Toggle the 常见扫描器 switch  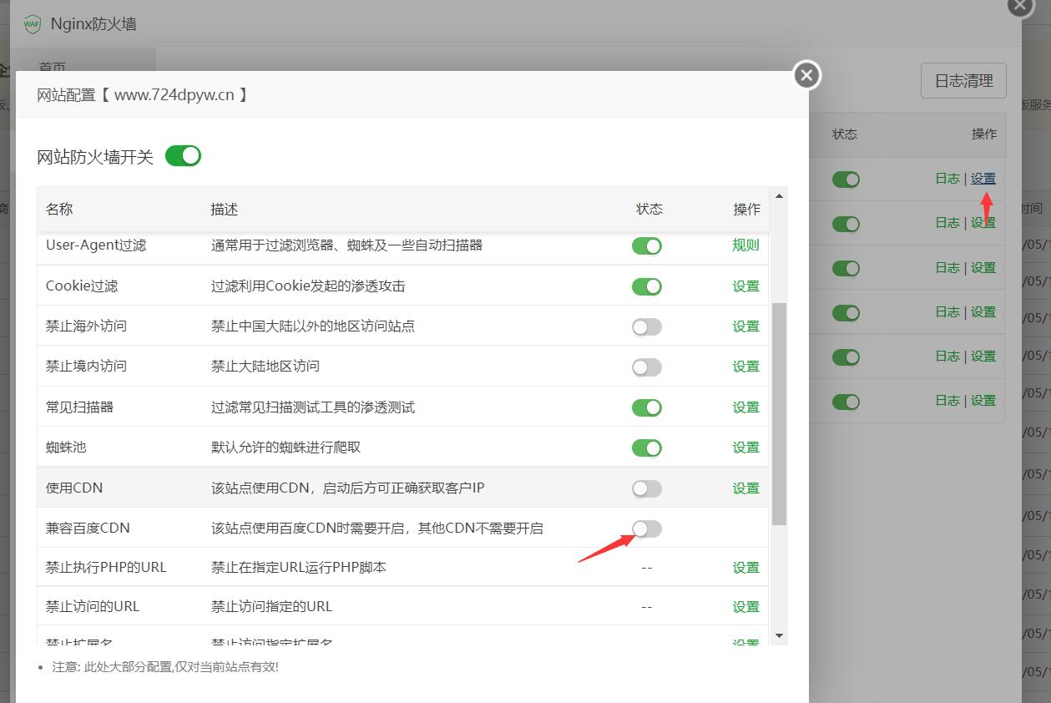[x=647, y=407]
